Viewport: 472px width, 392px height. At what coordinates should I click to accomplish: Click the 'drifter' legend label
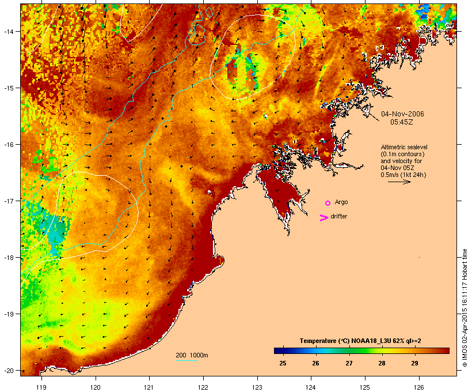pos(338,216)
